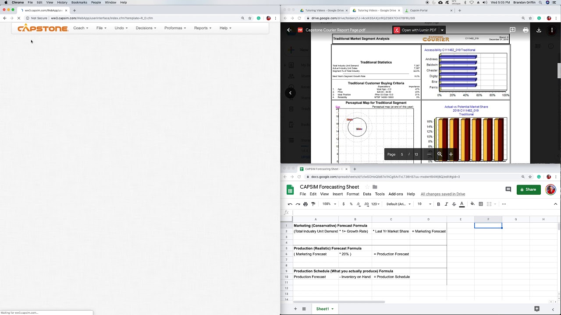Zoom out of the PDF with minus button
This screenshot has width=561, height=315.
coord(429,154)
